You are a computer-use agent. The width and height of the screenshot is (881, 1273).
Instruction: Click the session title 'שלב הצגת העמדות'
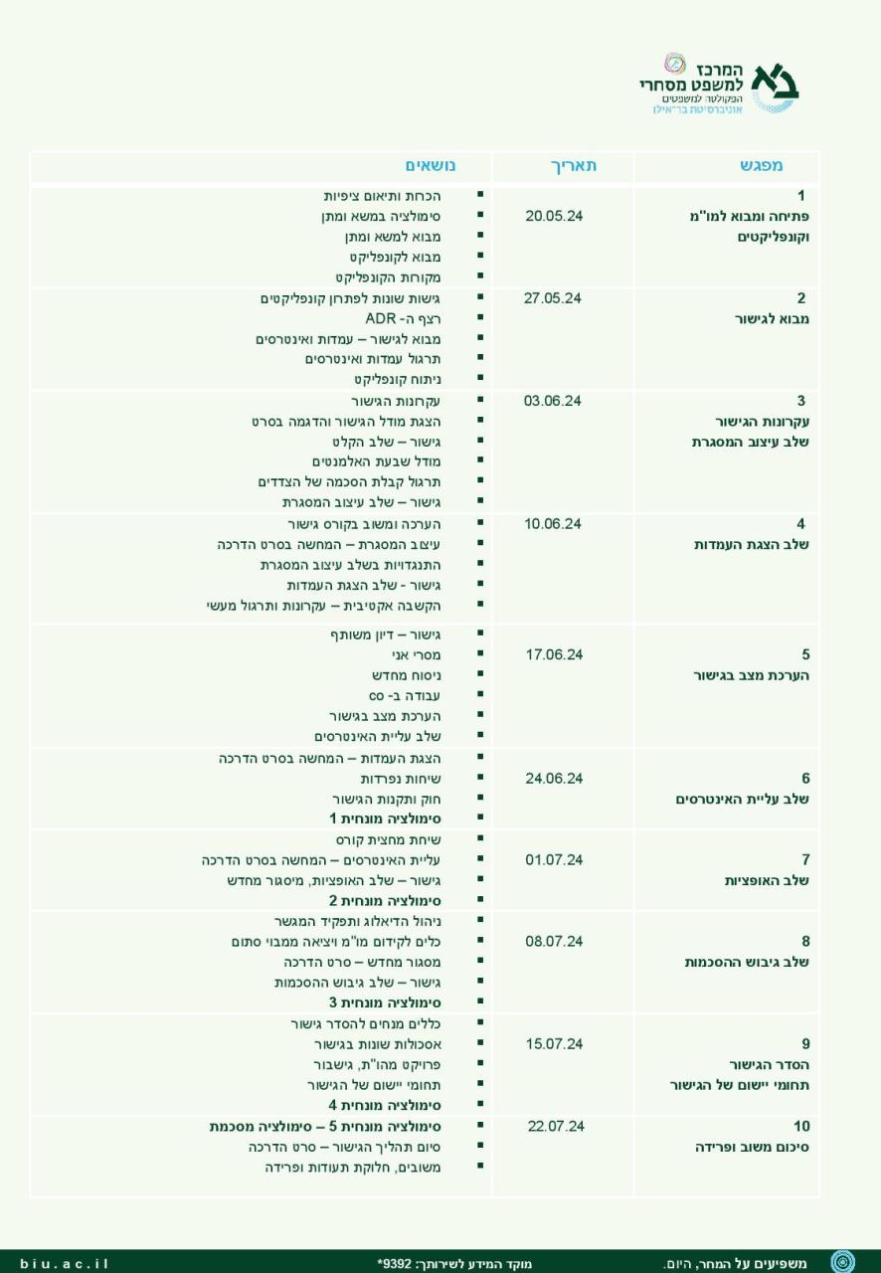pyautogui.click(x=751, y=545)
